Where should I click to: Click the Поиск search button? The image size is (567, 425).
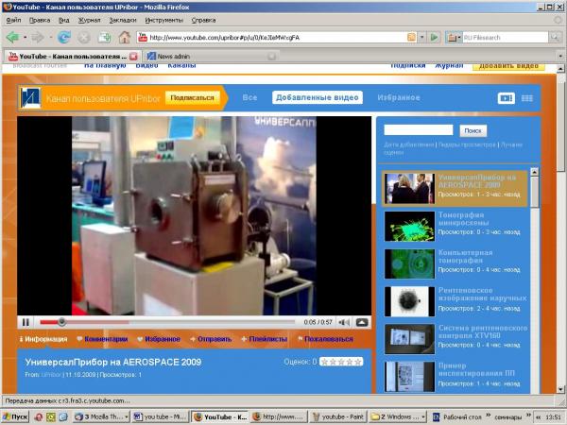click(473, 131)
